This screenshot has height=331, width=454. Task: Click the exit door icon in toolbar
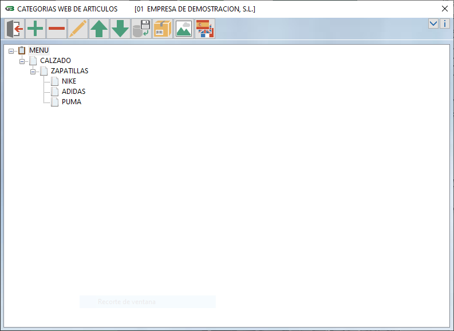pos(14,29)
